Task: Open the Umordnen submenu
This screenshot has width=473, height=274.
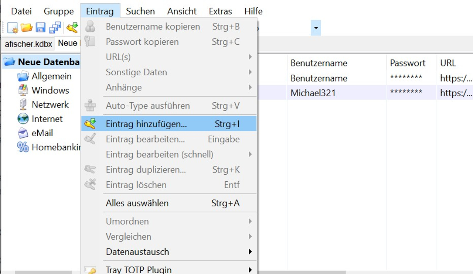Action: [250, 221]
